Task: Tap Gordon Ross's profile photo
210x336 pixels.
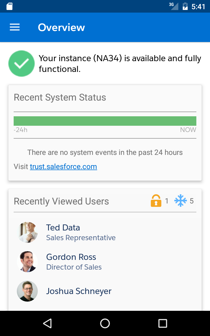Action: click(27, 261)
